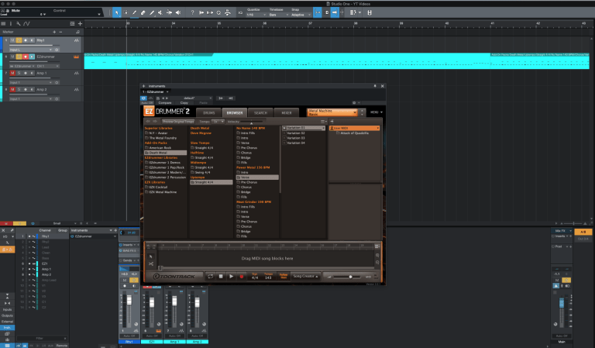Select the Listen speaker tool in toolbar
Image resolution: width=595 pixels, height=348 pixels.
(178, 12)
